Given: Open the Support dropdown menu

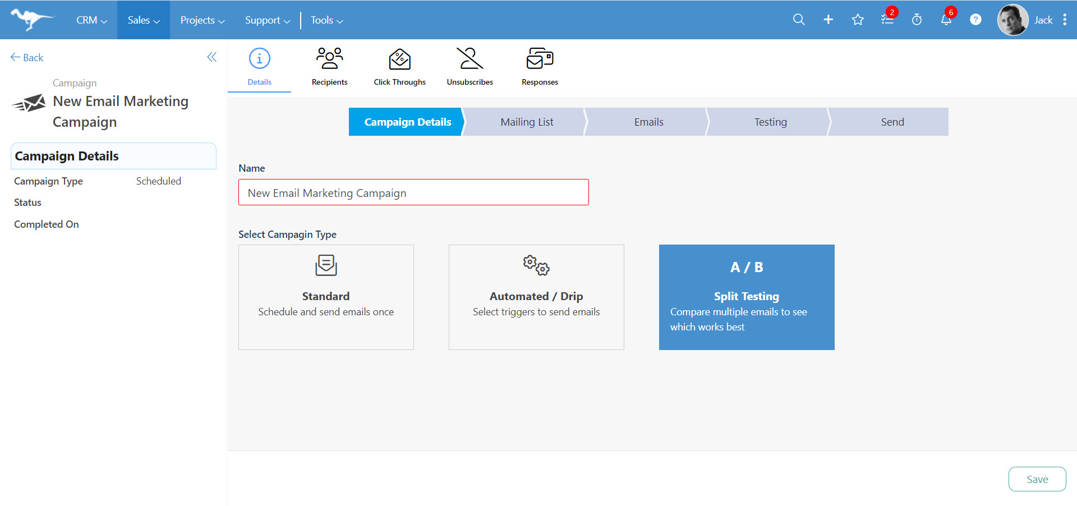Looking at the screenshot, I should pos(268,20).
